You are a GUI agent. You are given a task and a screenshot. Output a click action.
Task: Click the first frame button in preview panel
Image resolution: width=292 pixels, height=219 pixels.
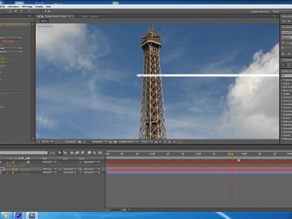pos(283,21)
